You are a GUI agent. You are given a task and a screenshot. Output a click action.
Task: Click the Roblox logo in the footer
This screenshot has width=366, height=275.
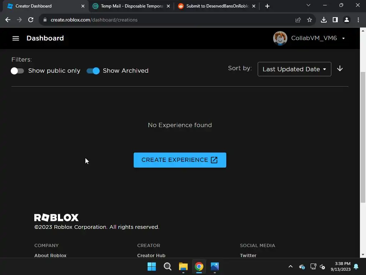[56, 217]
